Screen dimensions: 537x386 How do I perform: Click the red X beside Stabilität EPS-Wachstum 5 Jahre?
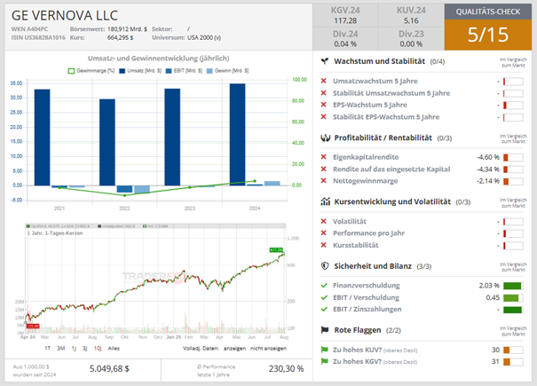pos(323,117)
